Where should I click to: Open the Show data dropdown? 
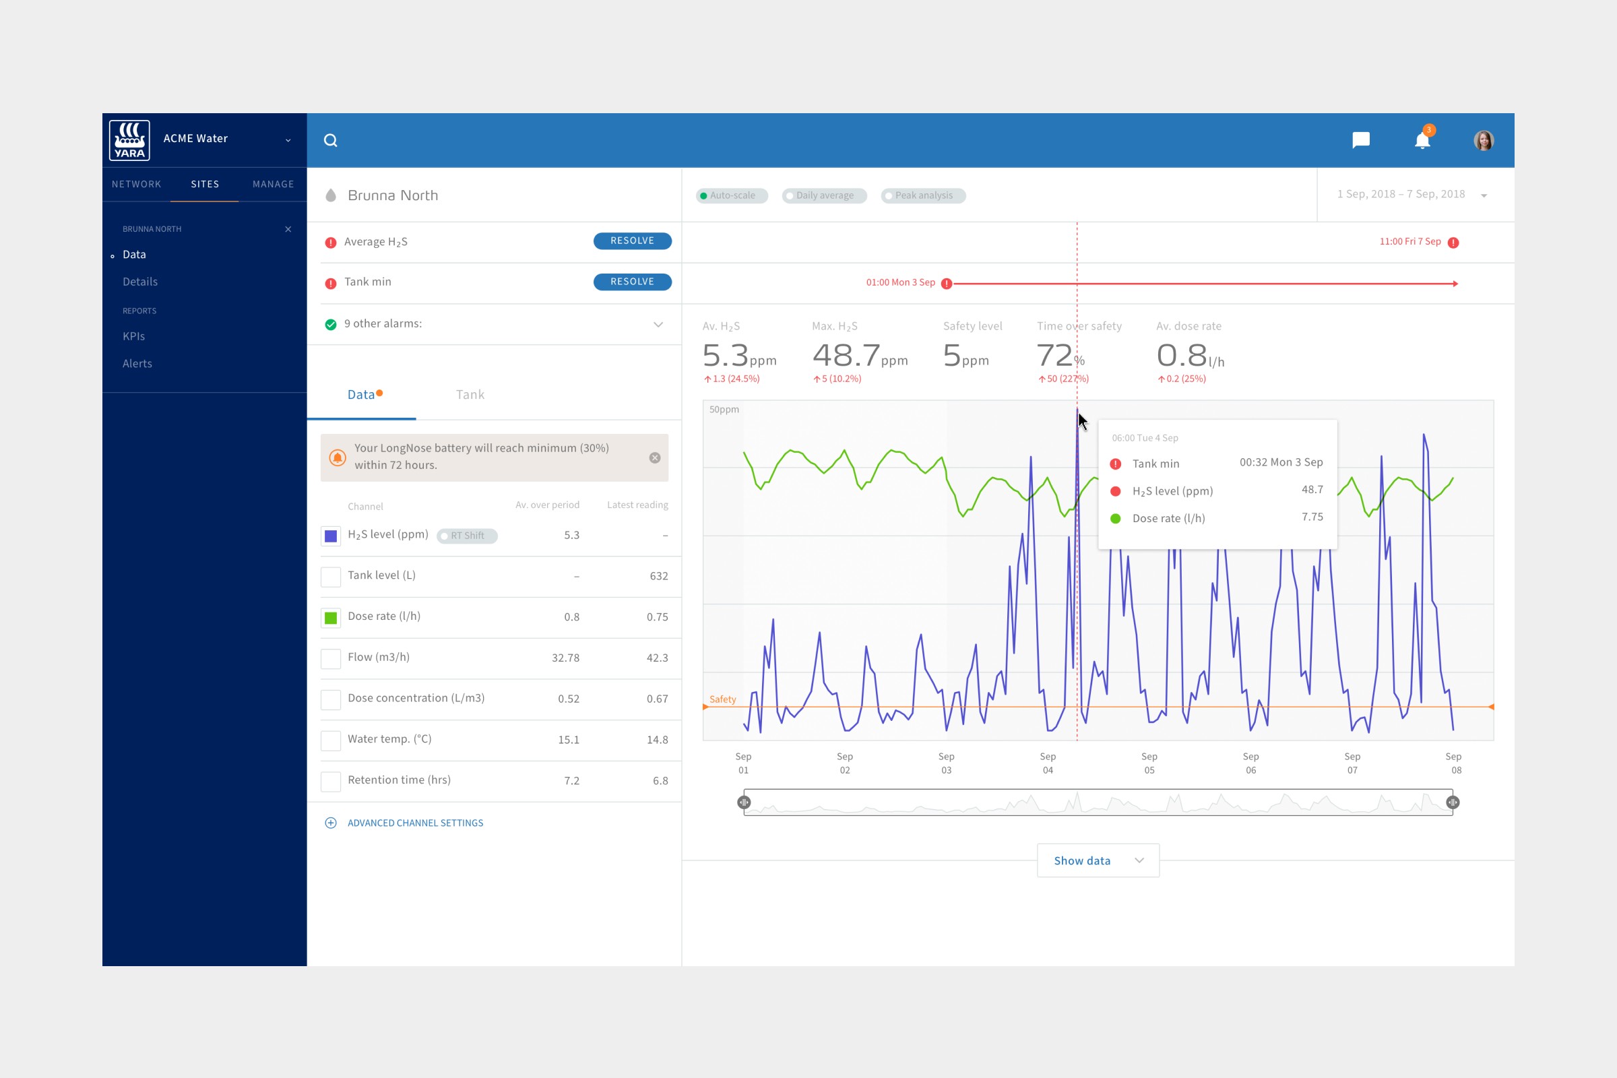tap(1098, 860)
